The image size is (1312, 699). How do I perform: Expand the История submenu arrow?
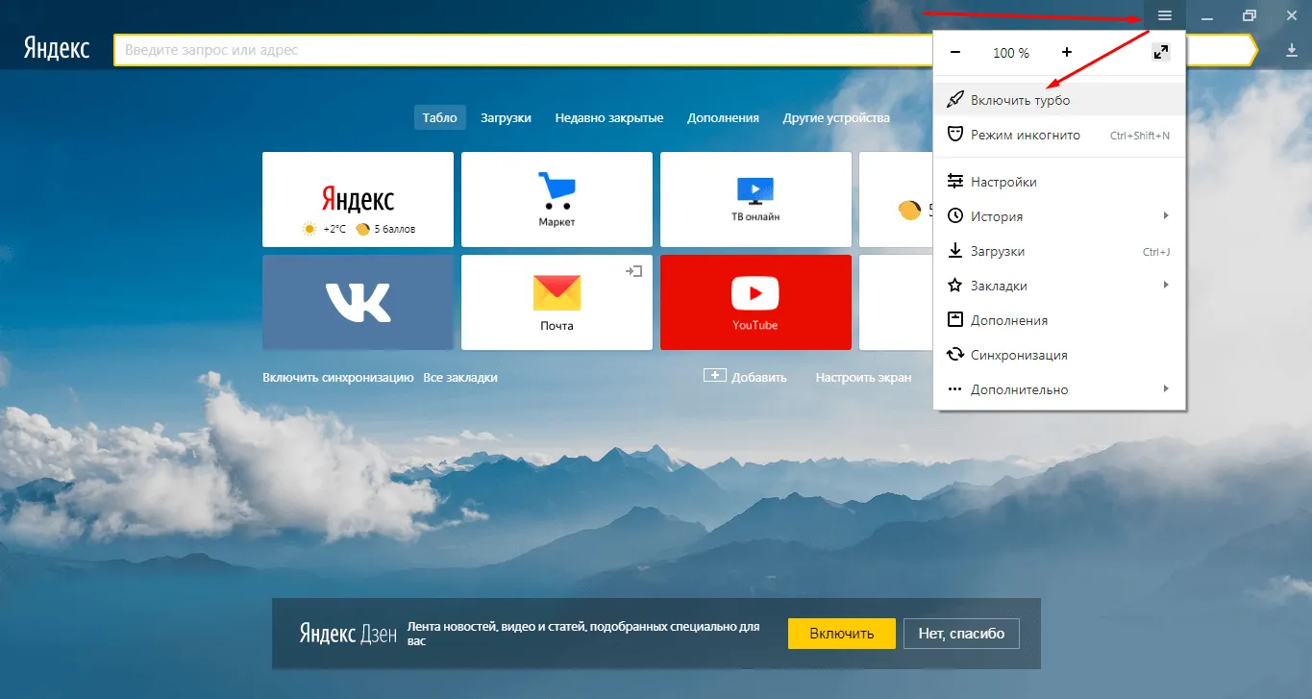1166,216
